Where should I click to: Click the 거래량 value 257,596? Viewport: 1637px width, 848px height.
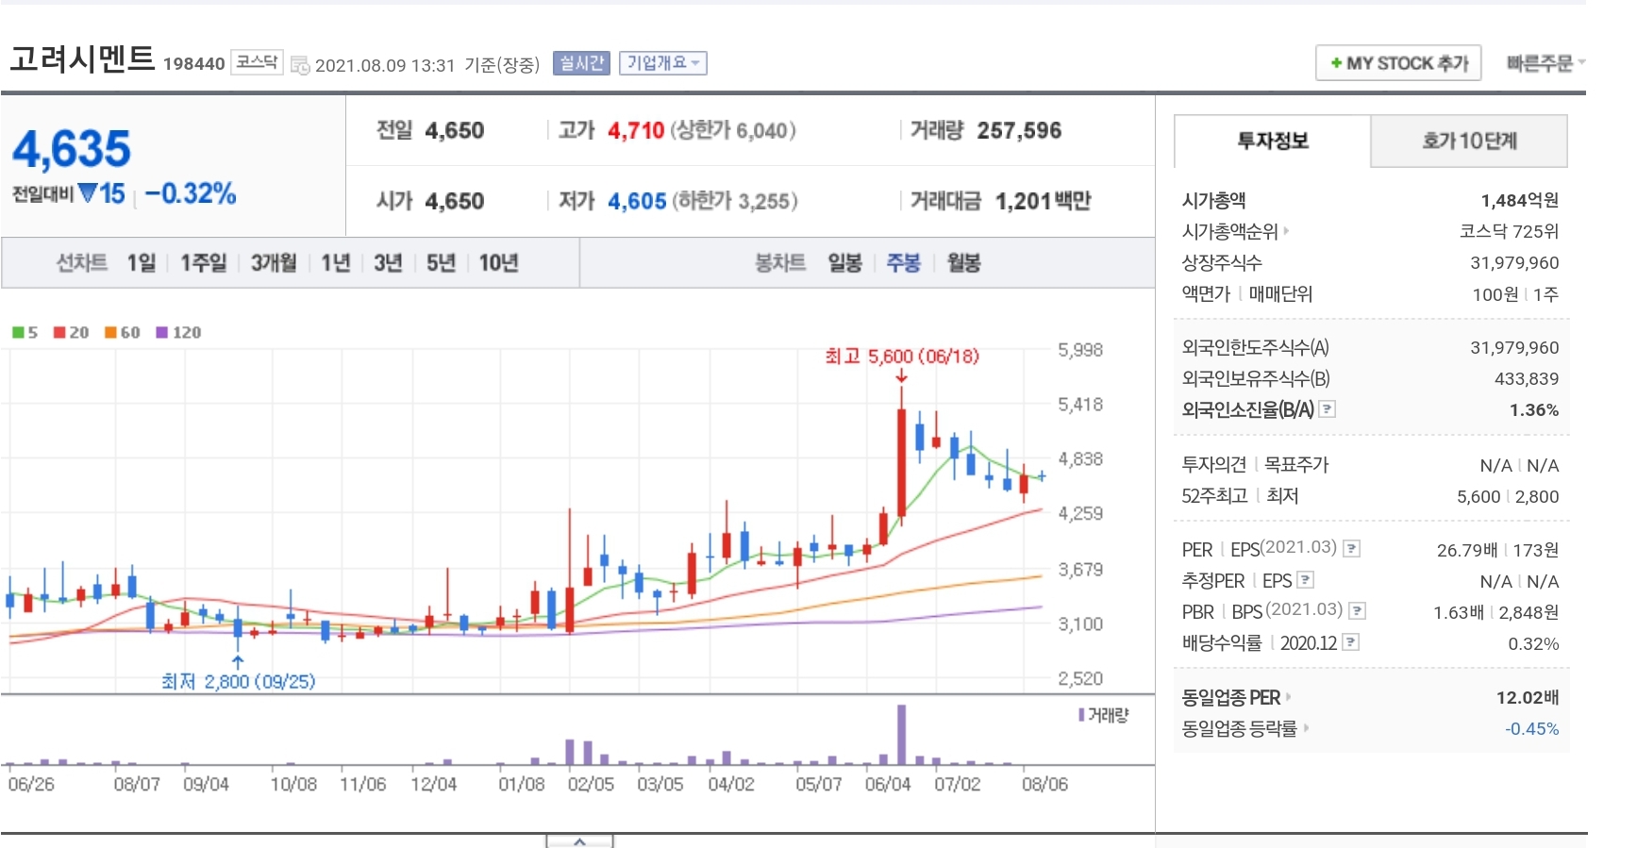click(x=1019, y=130)
